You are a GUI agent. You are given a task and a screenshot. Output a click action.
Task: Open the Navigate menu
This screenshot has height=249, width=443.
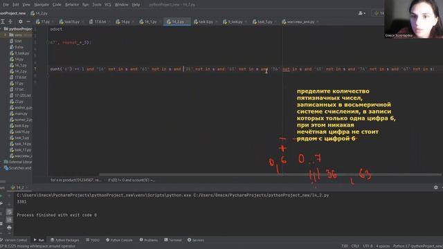point(42,5)
